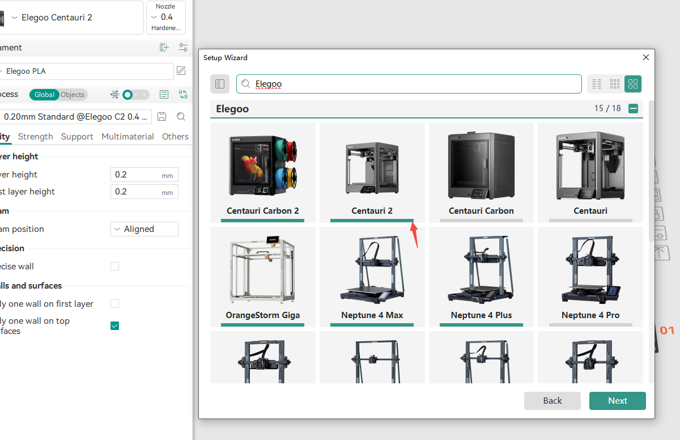This screenshot has width=680, height=440.
Task: Open the Strength tab
Action: (x=35, y=137)
